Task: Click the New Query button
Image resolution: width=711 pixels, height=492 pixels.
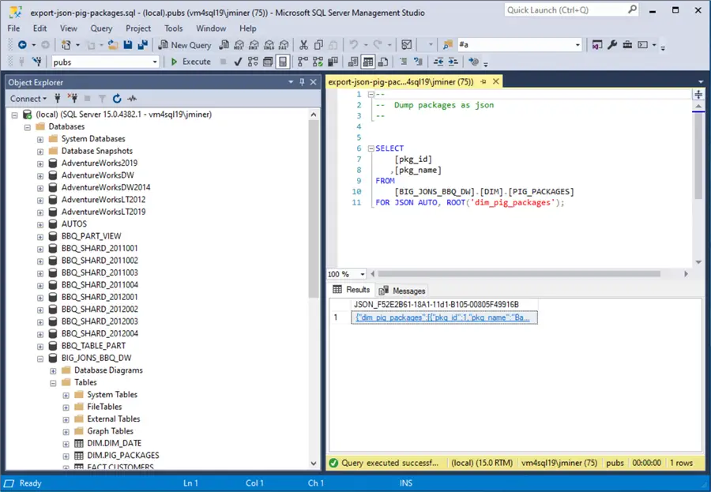Action: pyautogui.click(x=185, y=44)
